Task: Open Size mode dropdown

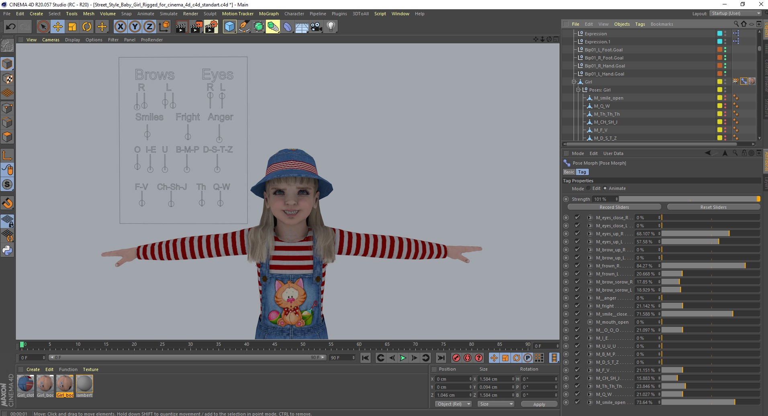Action: click(496, 404)
